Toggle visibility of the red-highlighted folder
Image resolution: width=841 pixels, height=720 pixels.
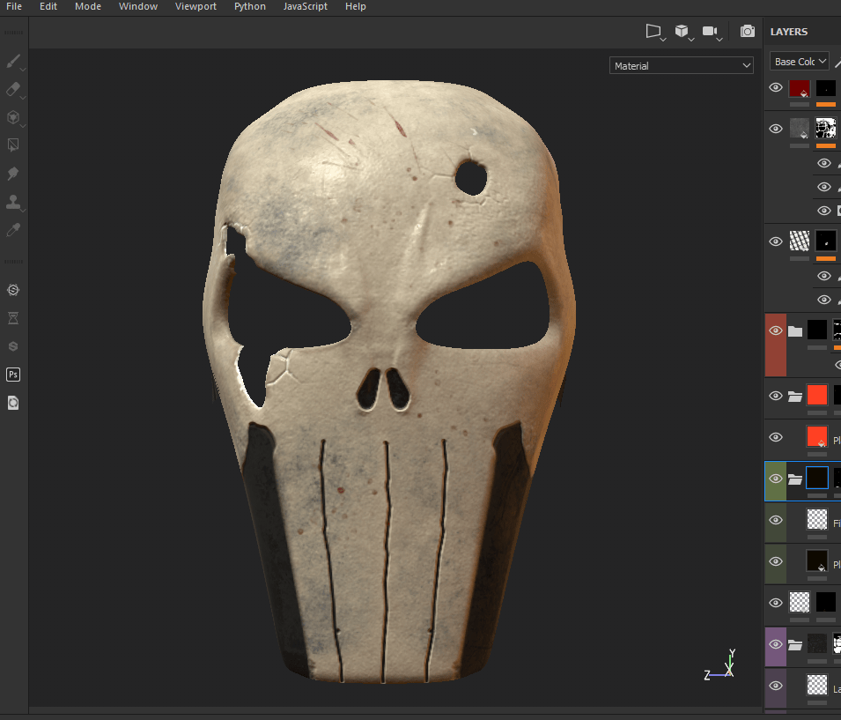[x=776, y=330]
